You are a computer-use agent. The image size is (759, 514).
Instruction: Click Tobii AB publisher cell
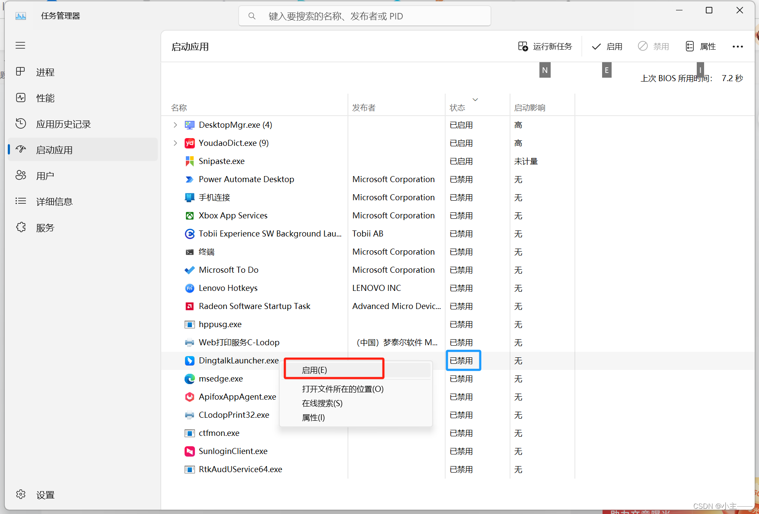coord(368,233)
